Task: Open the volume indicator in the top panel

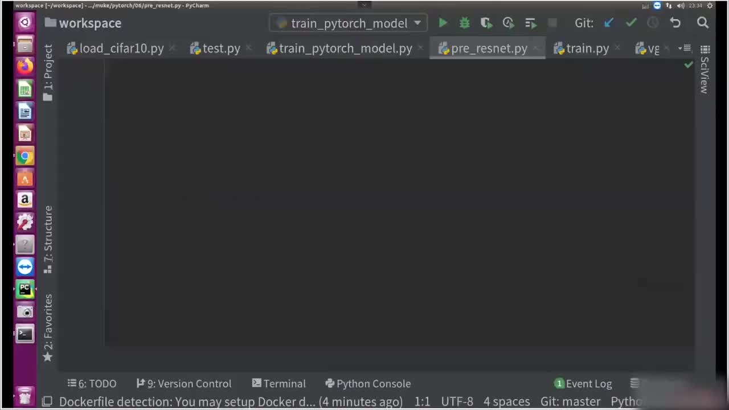Action: (681, 6)
